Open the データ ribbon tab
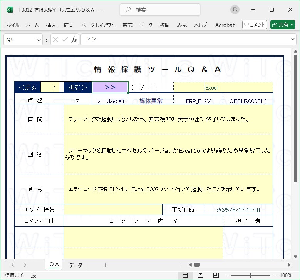The width and height of the screenshot is (300, 280). coord(146,25)
